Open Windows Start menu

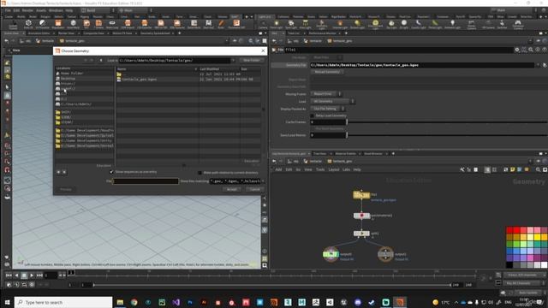pos(7,302)
